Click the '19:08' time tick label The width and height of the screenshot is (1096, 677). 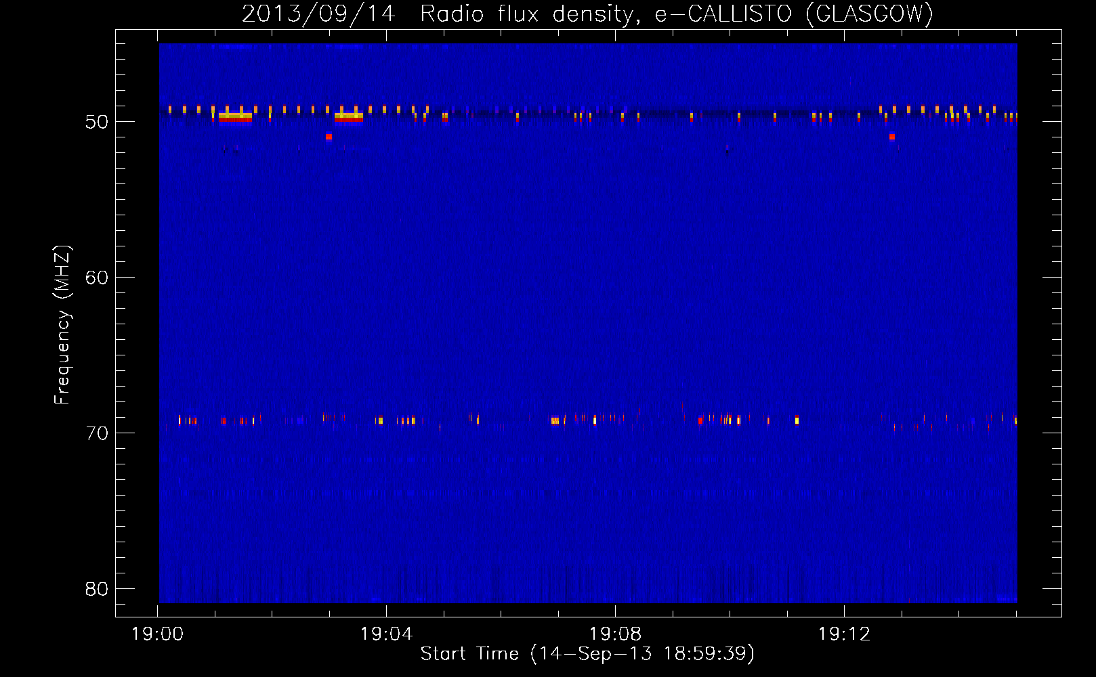pyautogui.click(x=615, y=634)
